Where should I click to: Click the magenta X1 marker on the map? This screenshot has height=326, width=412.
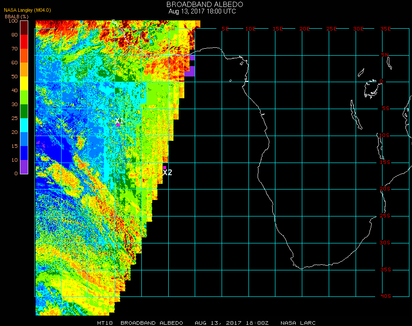[x=118, y=125]
